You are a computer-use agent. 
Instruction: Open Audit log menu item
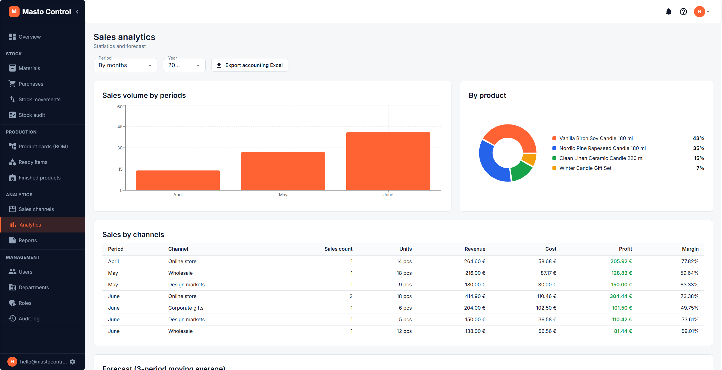(x=43, y=318)
